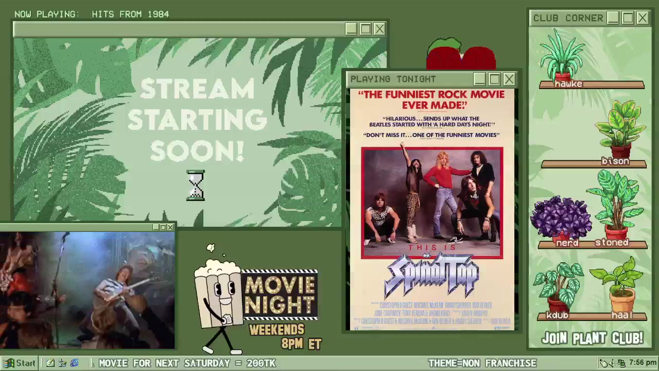Click the Club Corner title text
Image resolution: width=659 pixels, height=371 pixels.
pos(568,18)
